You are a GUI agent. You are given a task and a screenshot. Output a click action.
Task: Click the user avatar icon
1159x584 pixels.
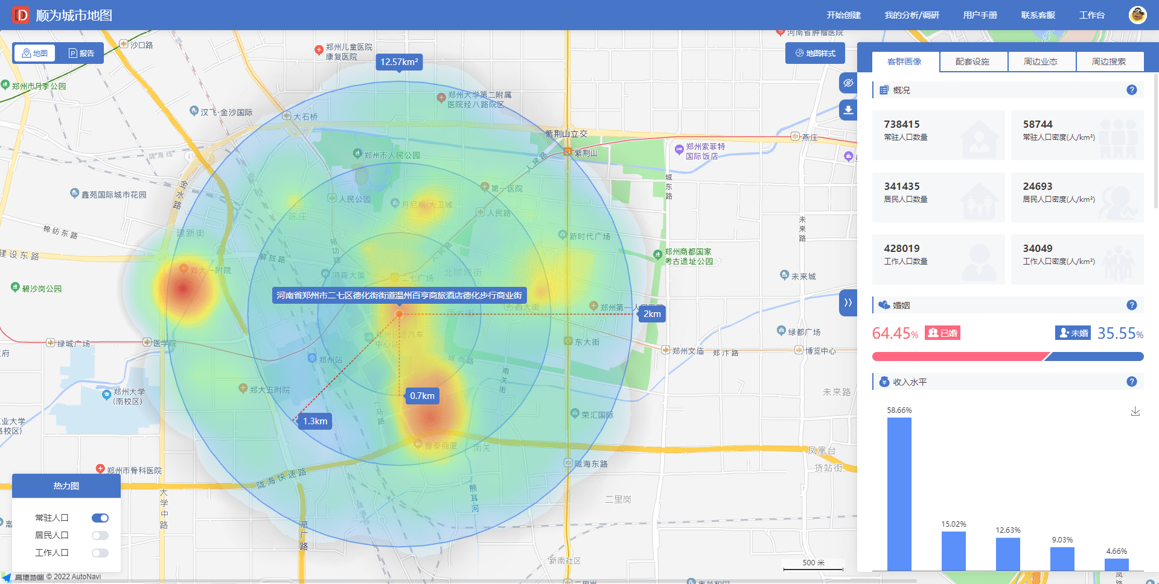coord(1137,15)
